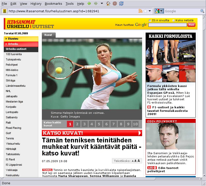Viewport: 206px width, 186px height.
Task: Open the search engine selector dropdown
Action: (x=159, y=11)
